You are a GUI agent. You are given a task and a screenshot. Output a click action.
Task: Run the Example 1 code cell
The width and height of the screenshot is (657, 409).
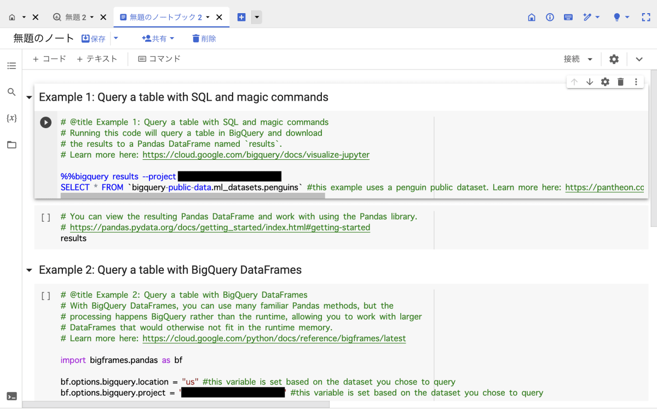pyautogui.click(x=45, y=123)
